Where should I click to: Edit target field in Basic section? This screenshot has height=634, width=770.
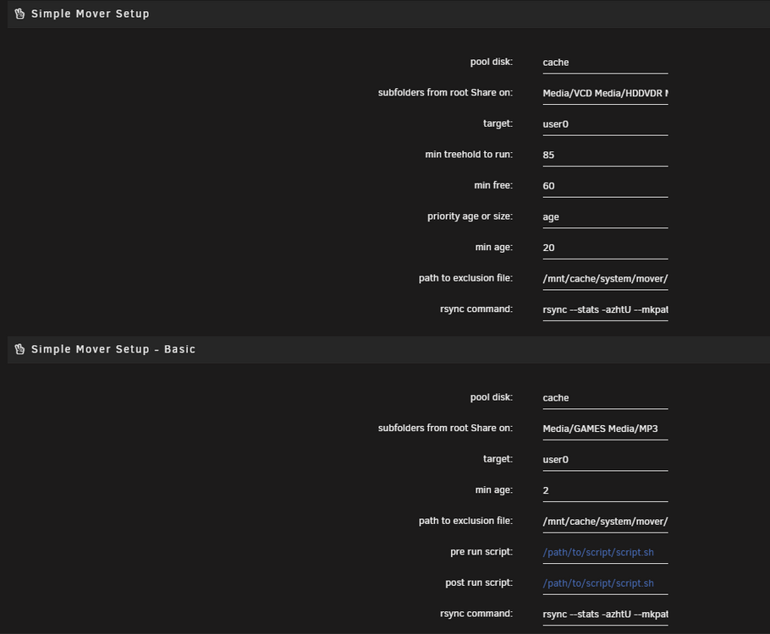(605, 461)
